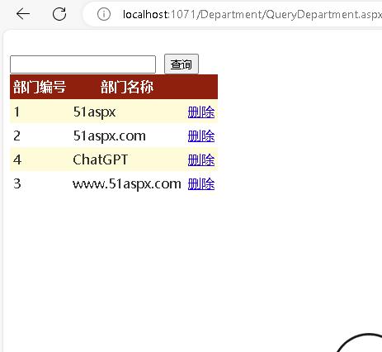Click department number 4 cell
The height and width of the screenshot is (352, 382).
point(17,159)
